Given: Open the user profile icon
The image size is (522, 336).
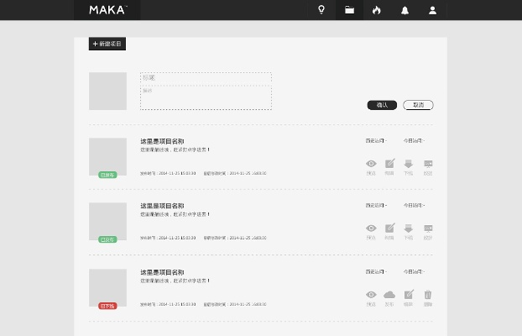Looking at the screenshot, I should point(432,10).
